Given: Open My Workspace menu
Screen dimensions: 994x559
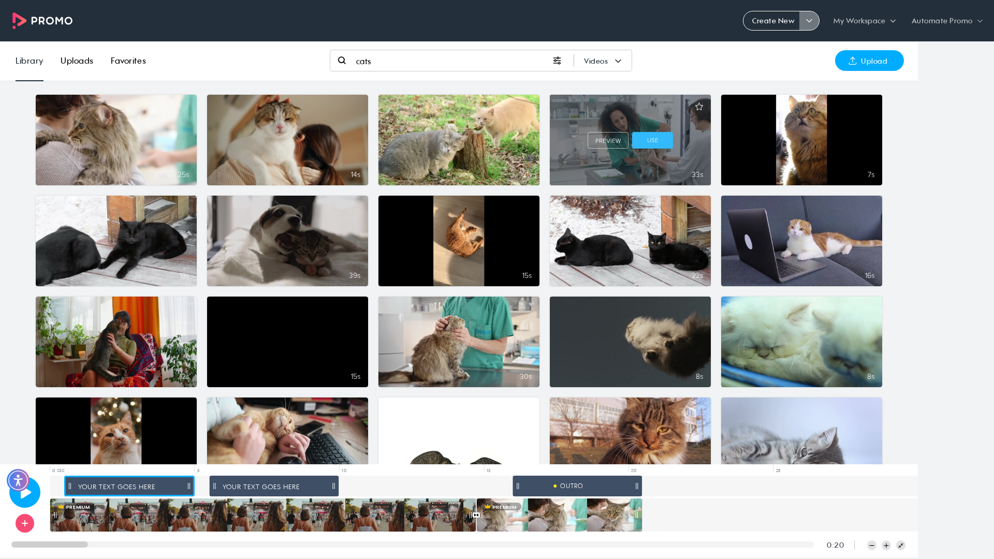Looking at the screenshot, I should [865, 21].
